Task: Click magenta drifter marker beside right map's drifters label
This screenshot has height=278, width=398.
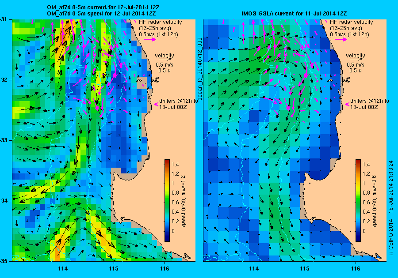Action: click(348, 104)
